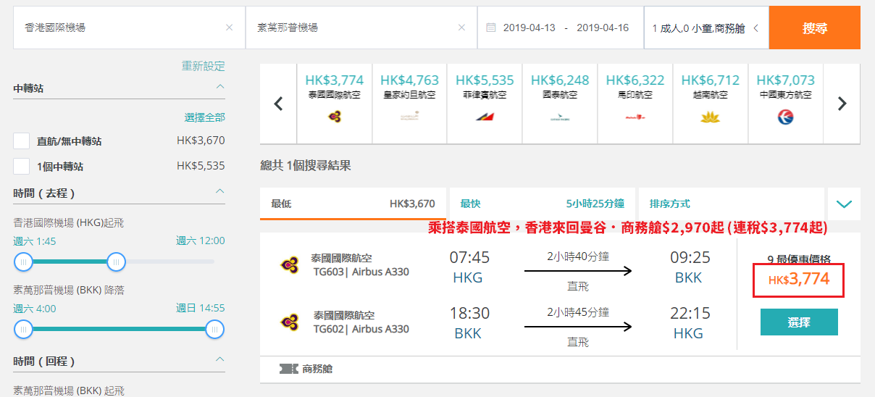
Task: Collapse the 時間 (去程) filter section
Action: point(220,192)
